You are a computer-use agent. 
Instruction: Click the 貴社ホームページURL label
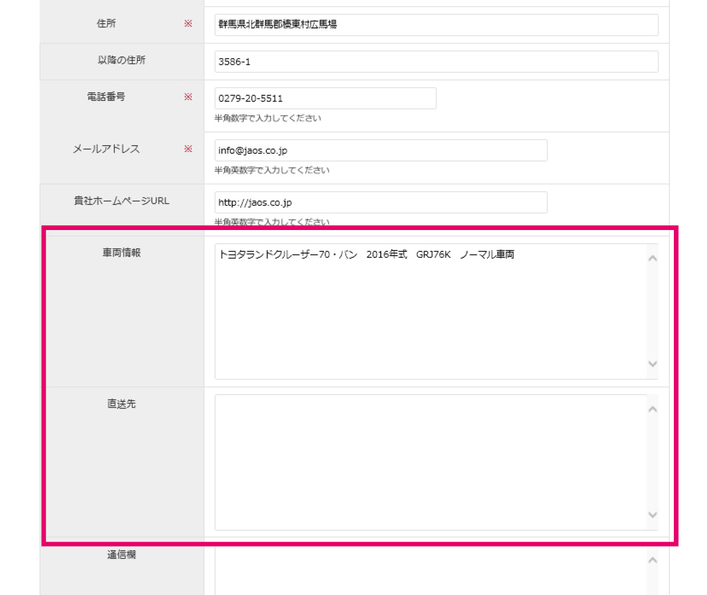coord(121,201)
